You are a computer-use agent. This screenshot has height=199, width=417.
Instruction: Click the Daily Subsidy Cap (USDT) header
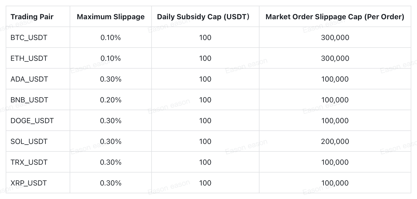pyautogui.click(x=203, y=17)
